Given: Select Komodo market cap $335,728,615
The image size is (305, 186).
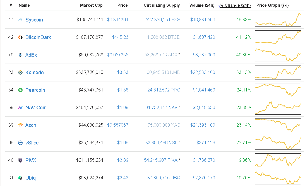Looking at the screenshot, I should pyautogui.click(x=90, y=72).
